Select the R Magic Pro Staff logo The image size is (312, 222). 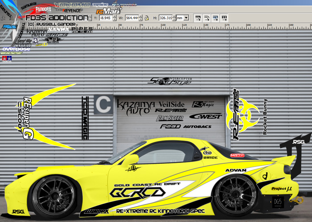click(x=203, y=104)
